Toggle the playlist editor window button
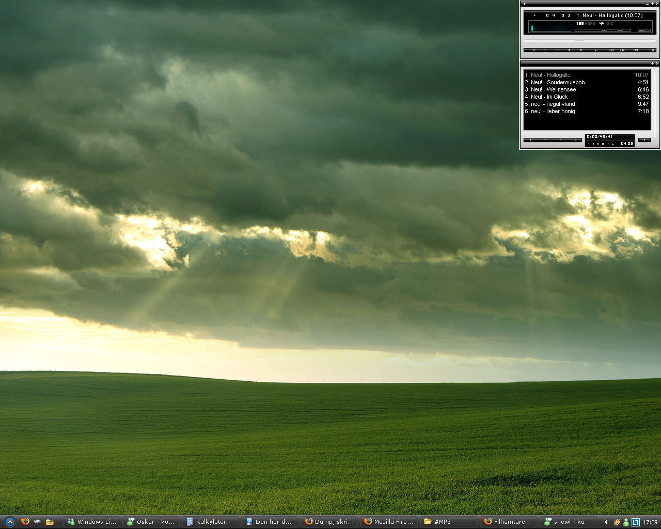 tap(623, 50)
